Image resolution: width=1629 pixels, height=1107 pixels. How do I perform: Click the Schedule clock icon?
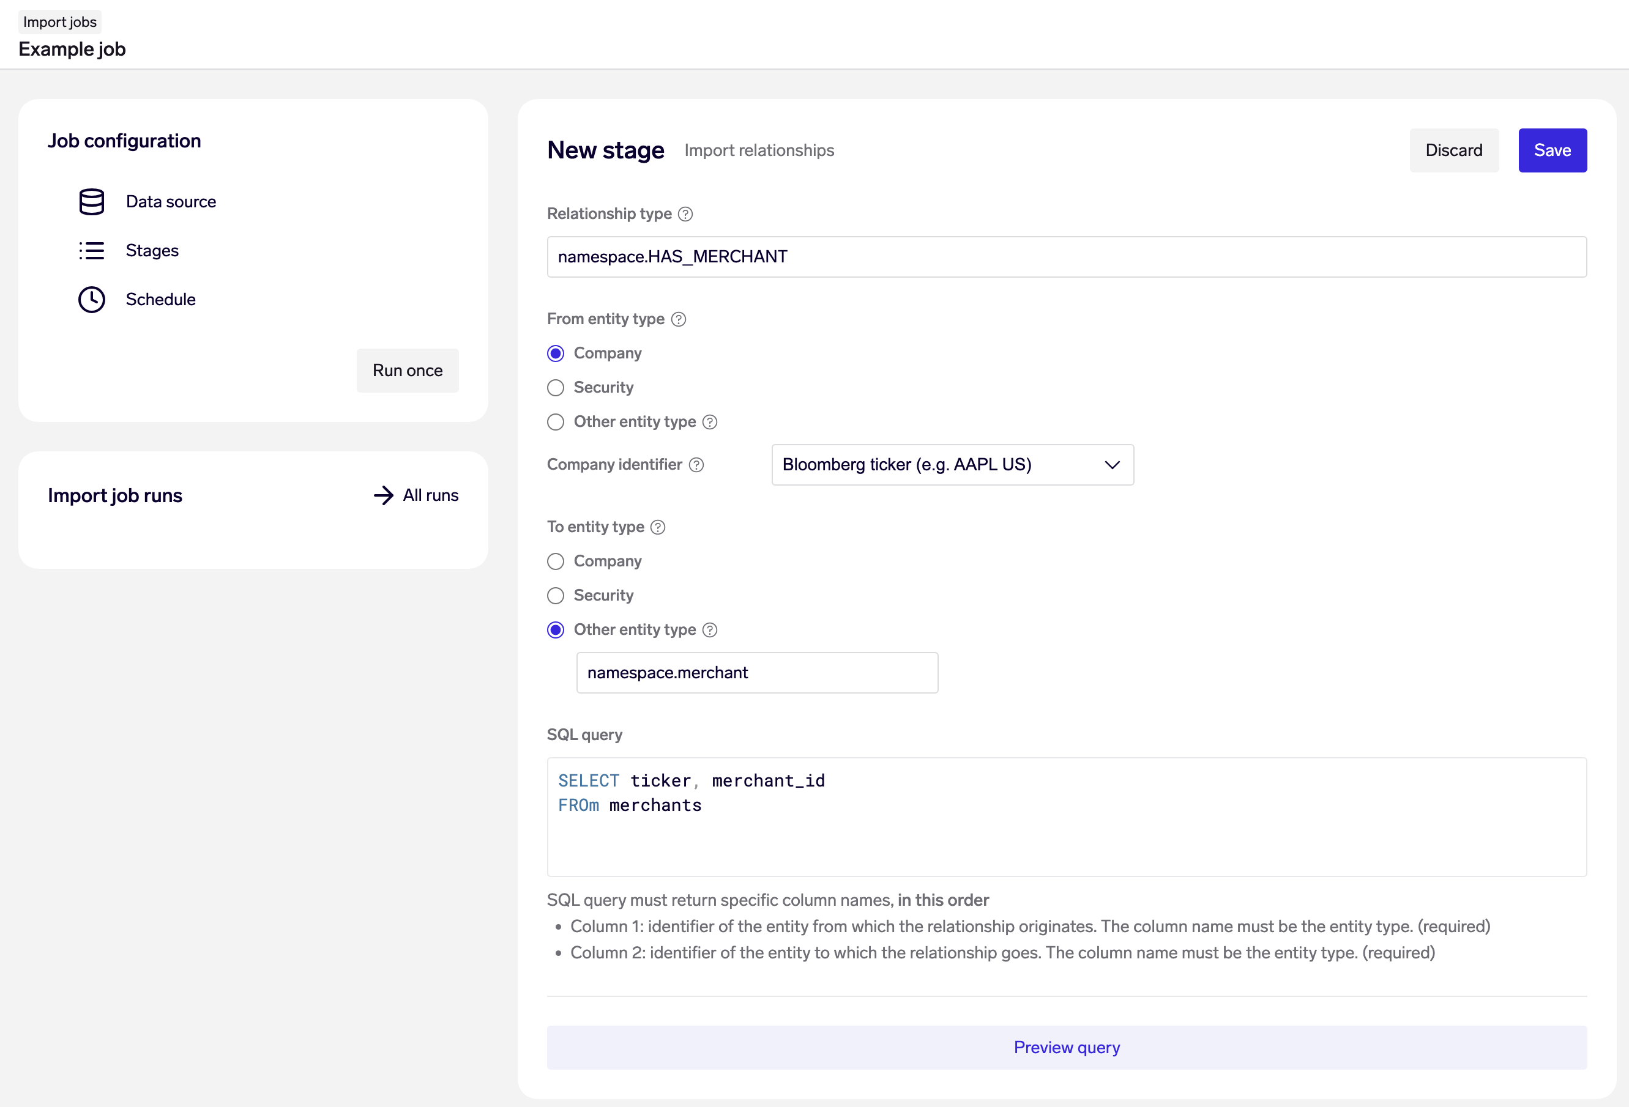pos(92,300)
